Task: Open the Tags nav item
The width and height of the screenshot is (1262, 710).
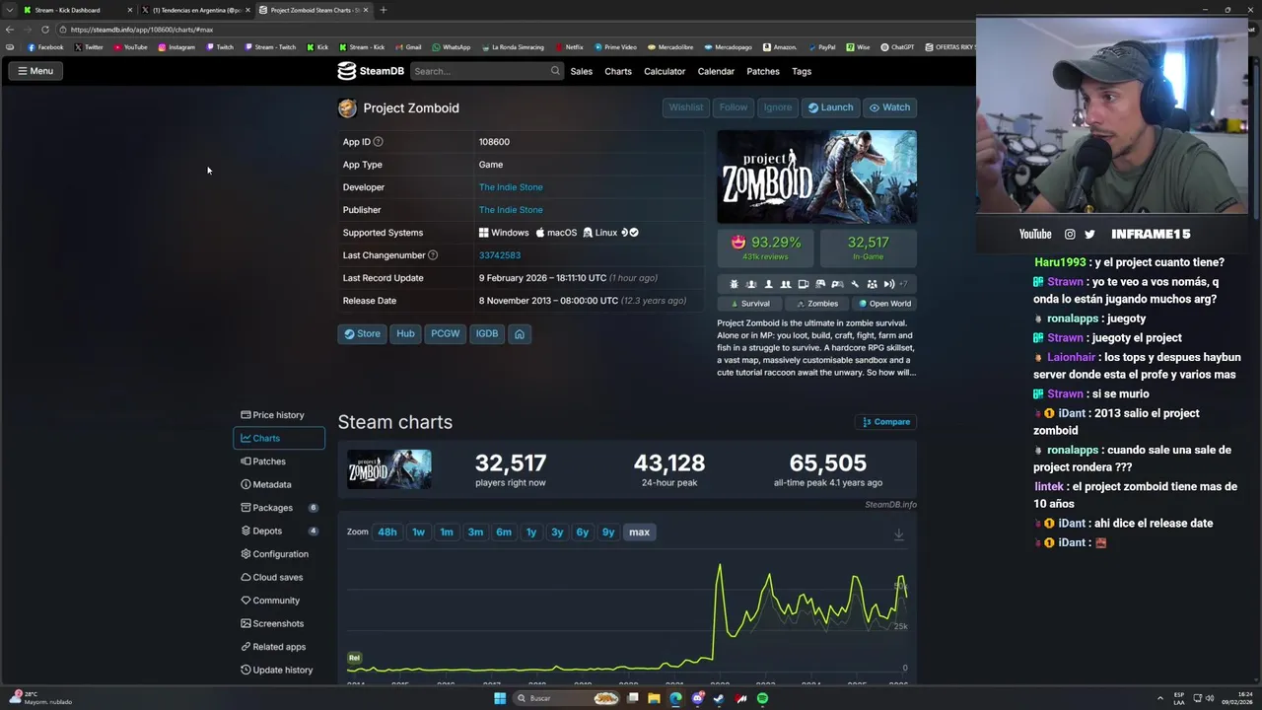Action: 802,71
